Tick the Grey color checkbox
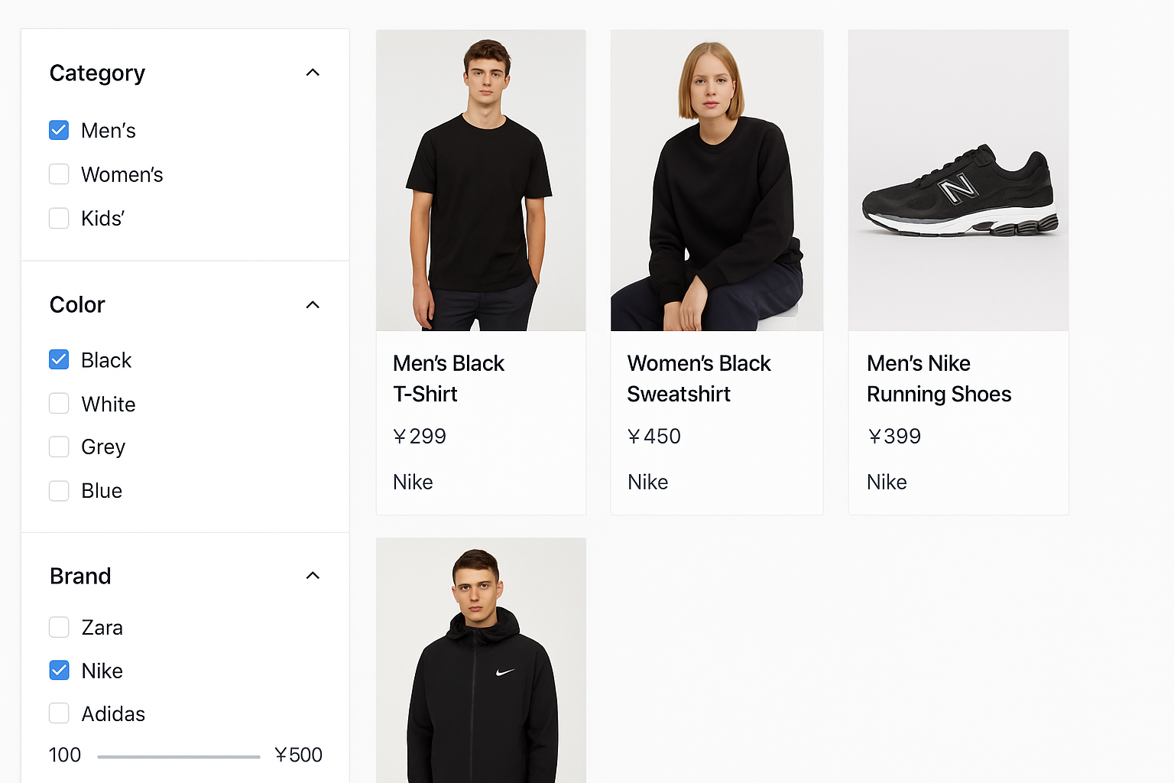 point(59,447)
